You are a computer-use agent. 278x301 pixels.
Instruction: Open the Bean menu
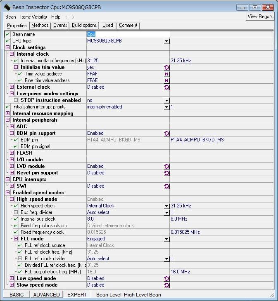point(11,17)
